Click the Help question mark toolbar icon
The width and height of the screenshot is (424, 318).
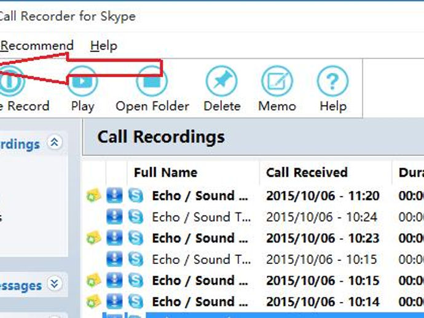[x=332, y=81]
